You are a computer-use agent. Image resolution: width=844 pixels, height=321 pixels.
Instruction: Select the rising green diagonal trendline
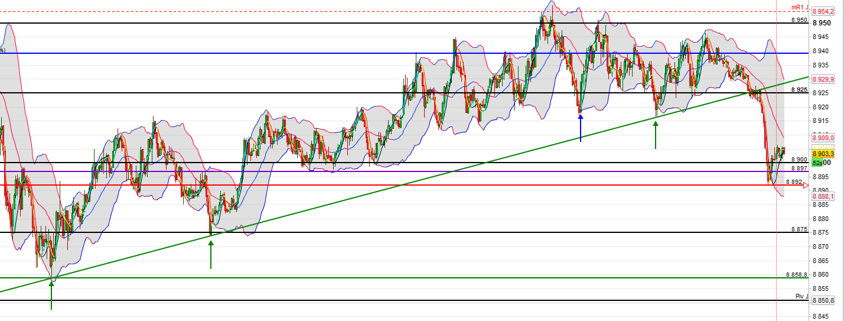click(404, 184)
